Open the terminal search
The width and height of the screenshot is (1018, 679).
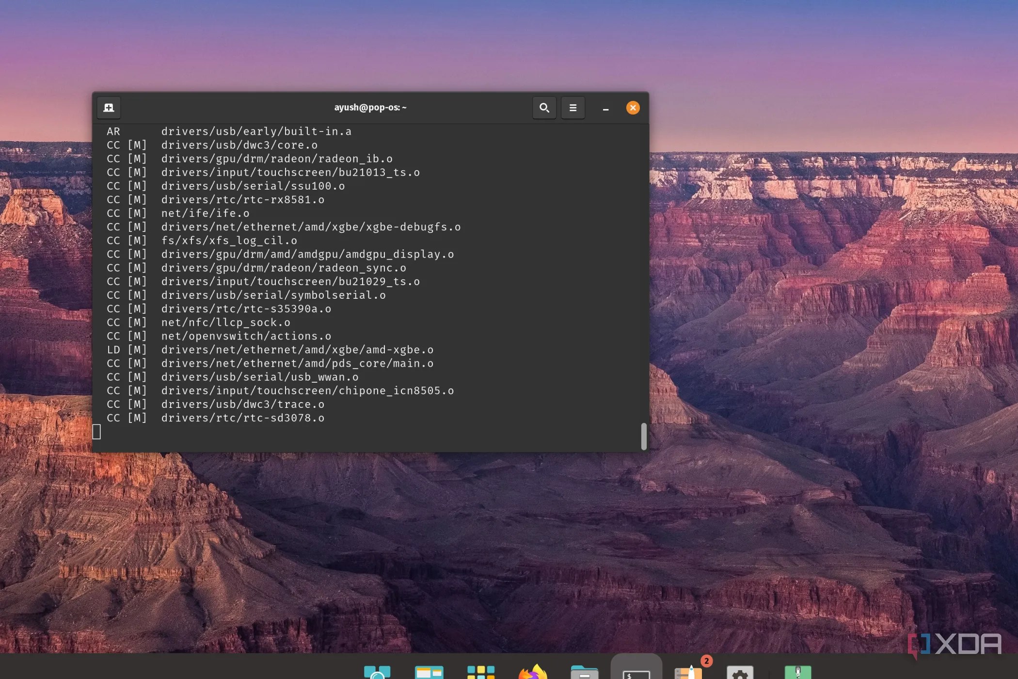tap(544, 108)
